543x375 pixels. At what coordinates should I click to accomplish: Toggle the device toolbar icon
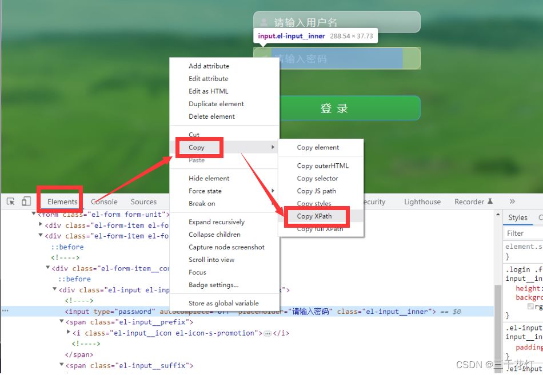pos(26,201)
